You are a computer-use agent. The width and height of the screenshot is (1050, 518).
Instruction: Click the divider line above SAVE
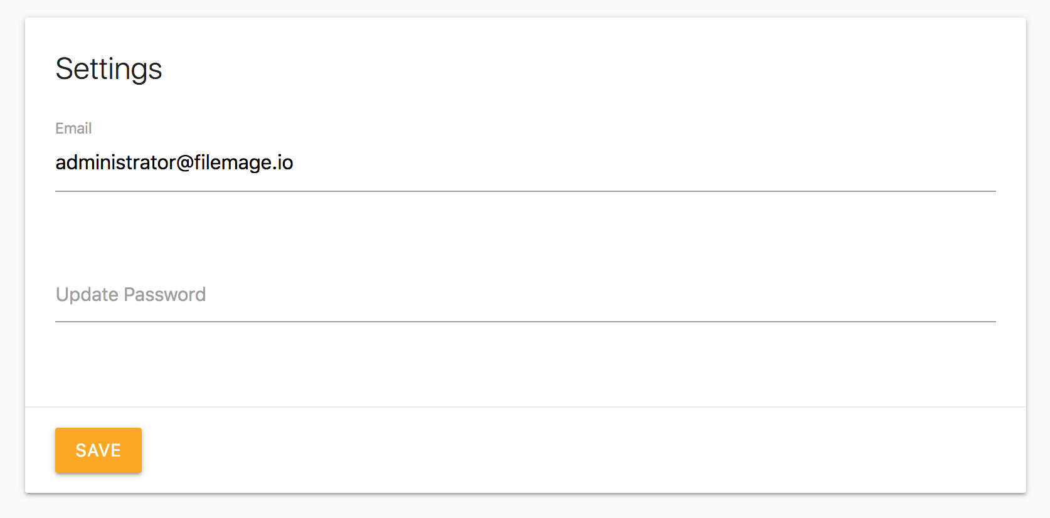[526, 407]
